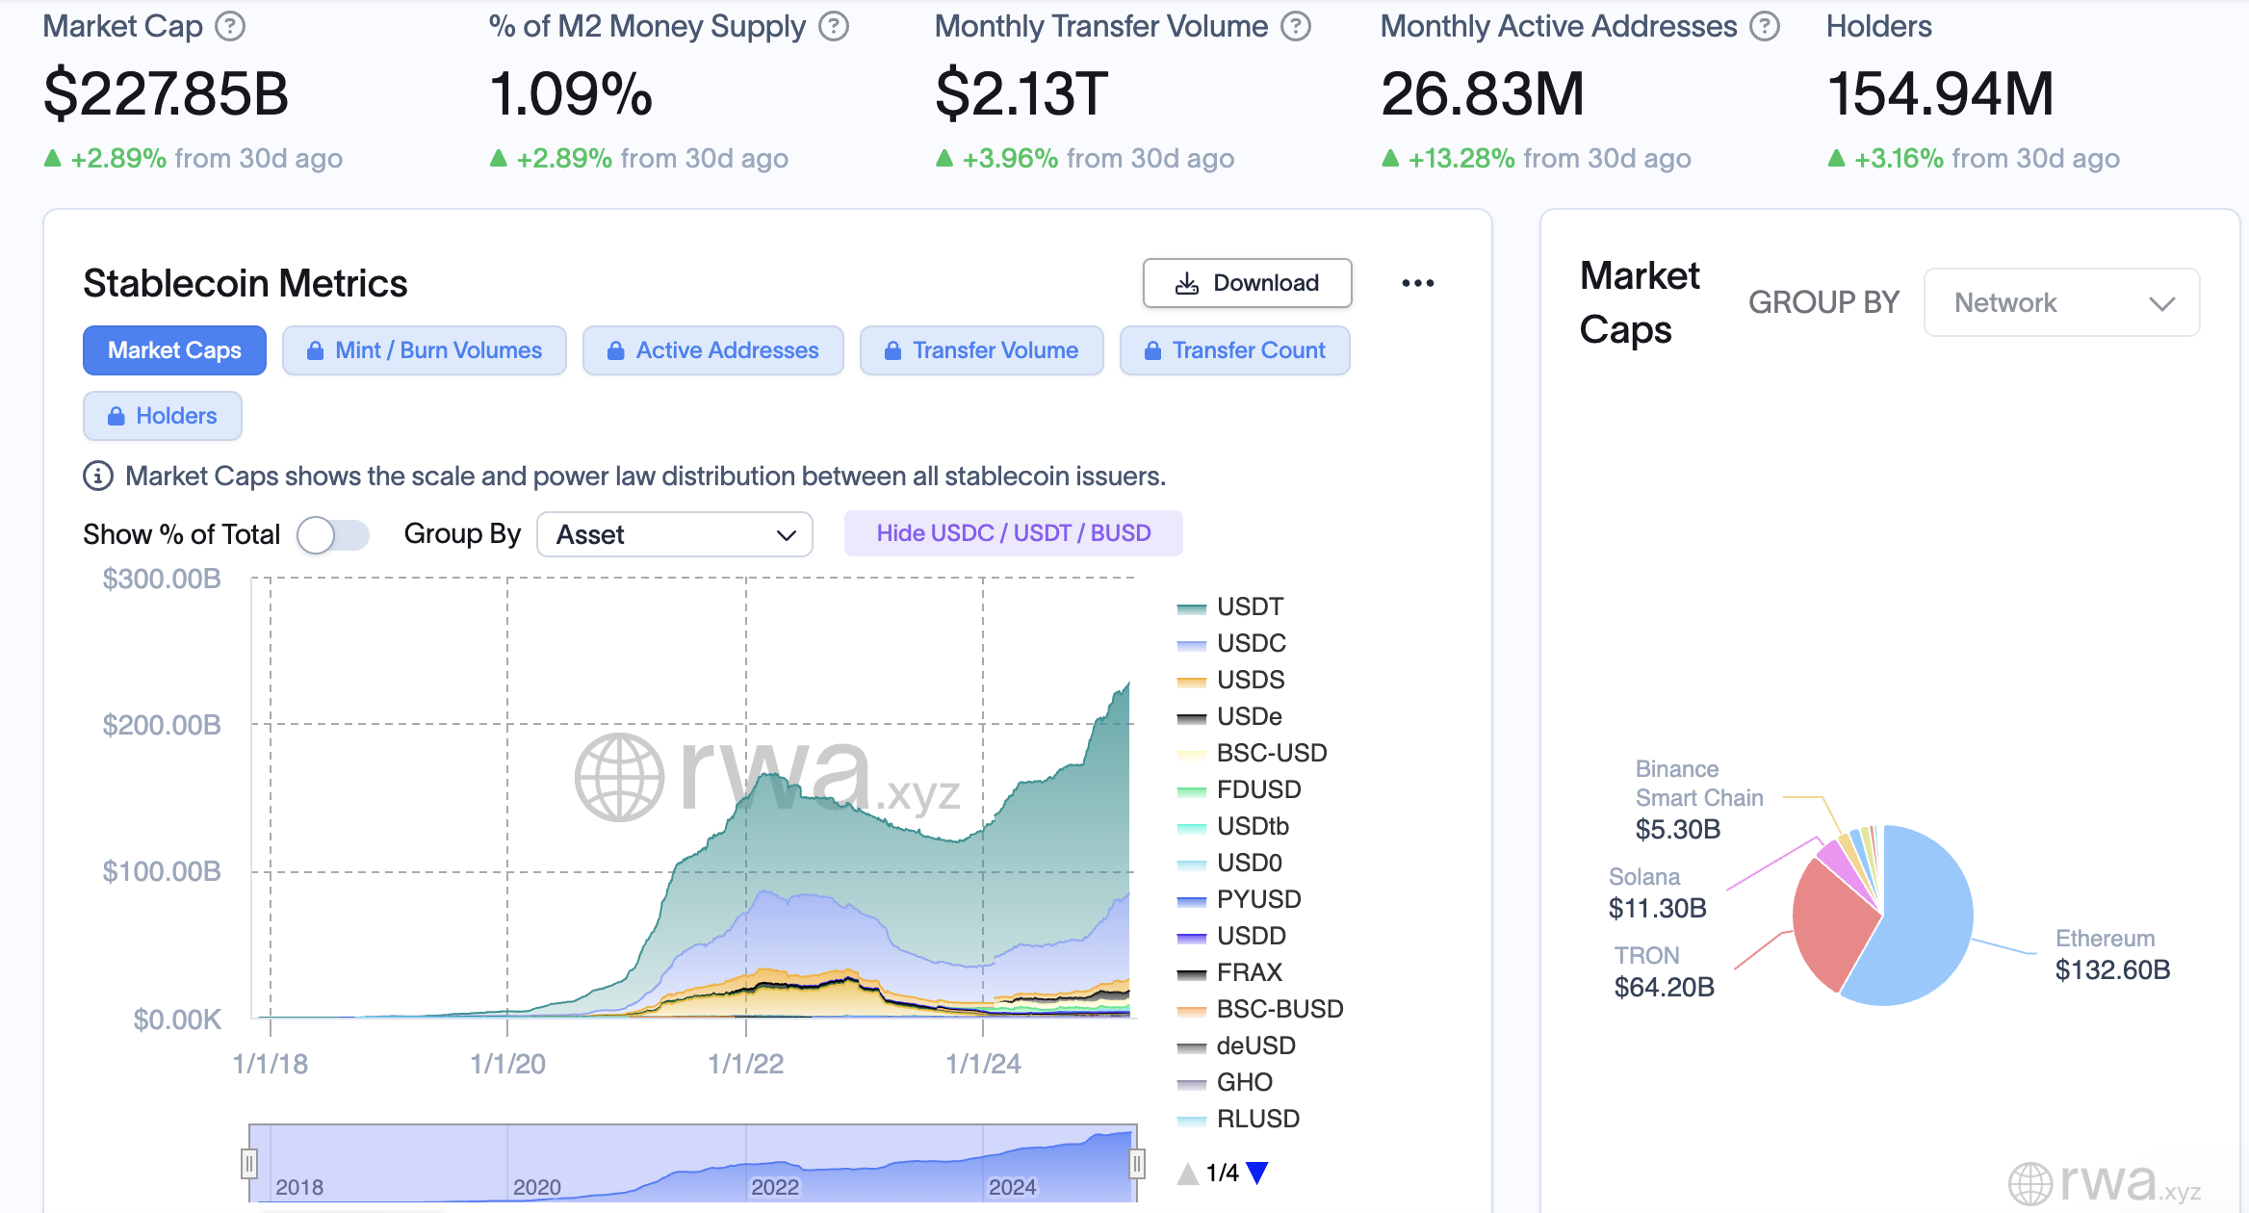Toggle USDT series in chart legend
This screenshot has width=2249, height=1213.
(x=1249, y=606)
